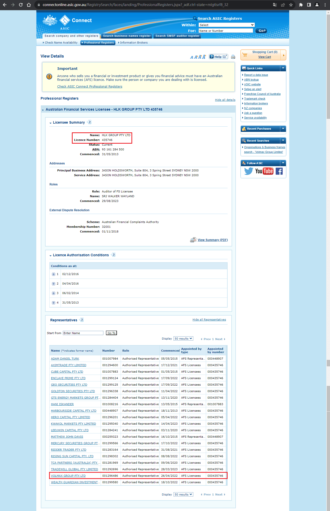Click the PDF icon beside View Summary
Image resolution: width=330 pixels, height=511 pixels.
193,240
